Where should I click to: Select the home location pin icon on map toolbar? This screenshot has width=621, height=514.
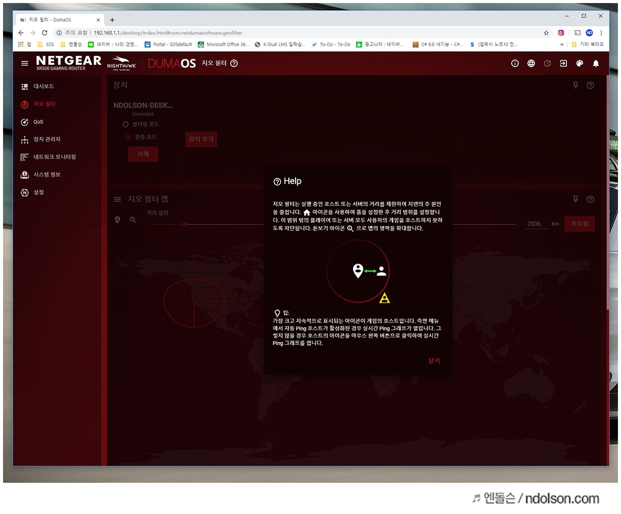[x=117, y=220]
